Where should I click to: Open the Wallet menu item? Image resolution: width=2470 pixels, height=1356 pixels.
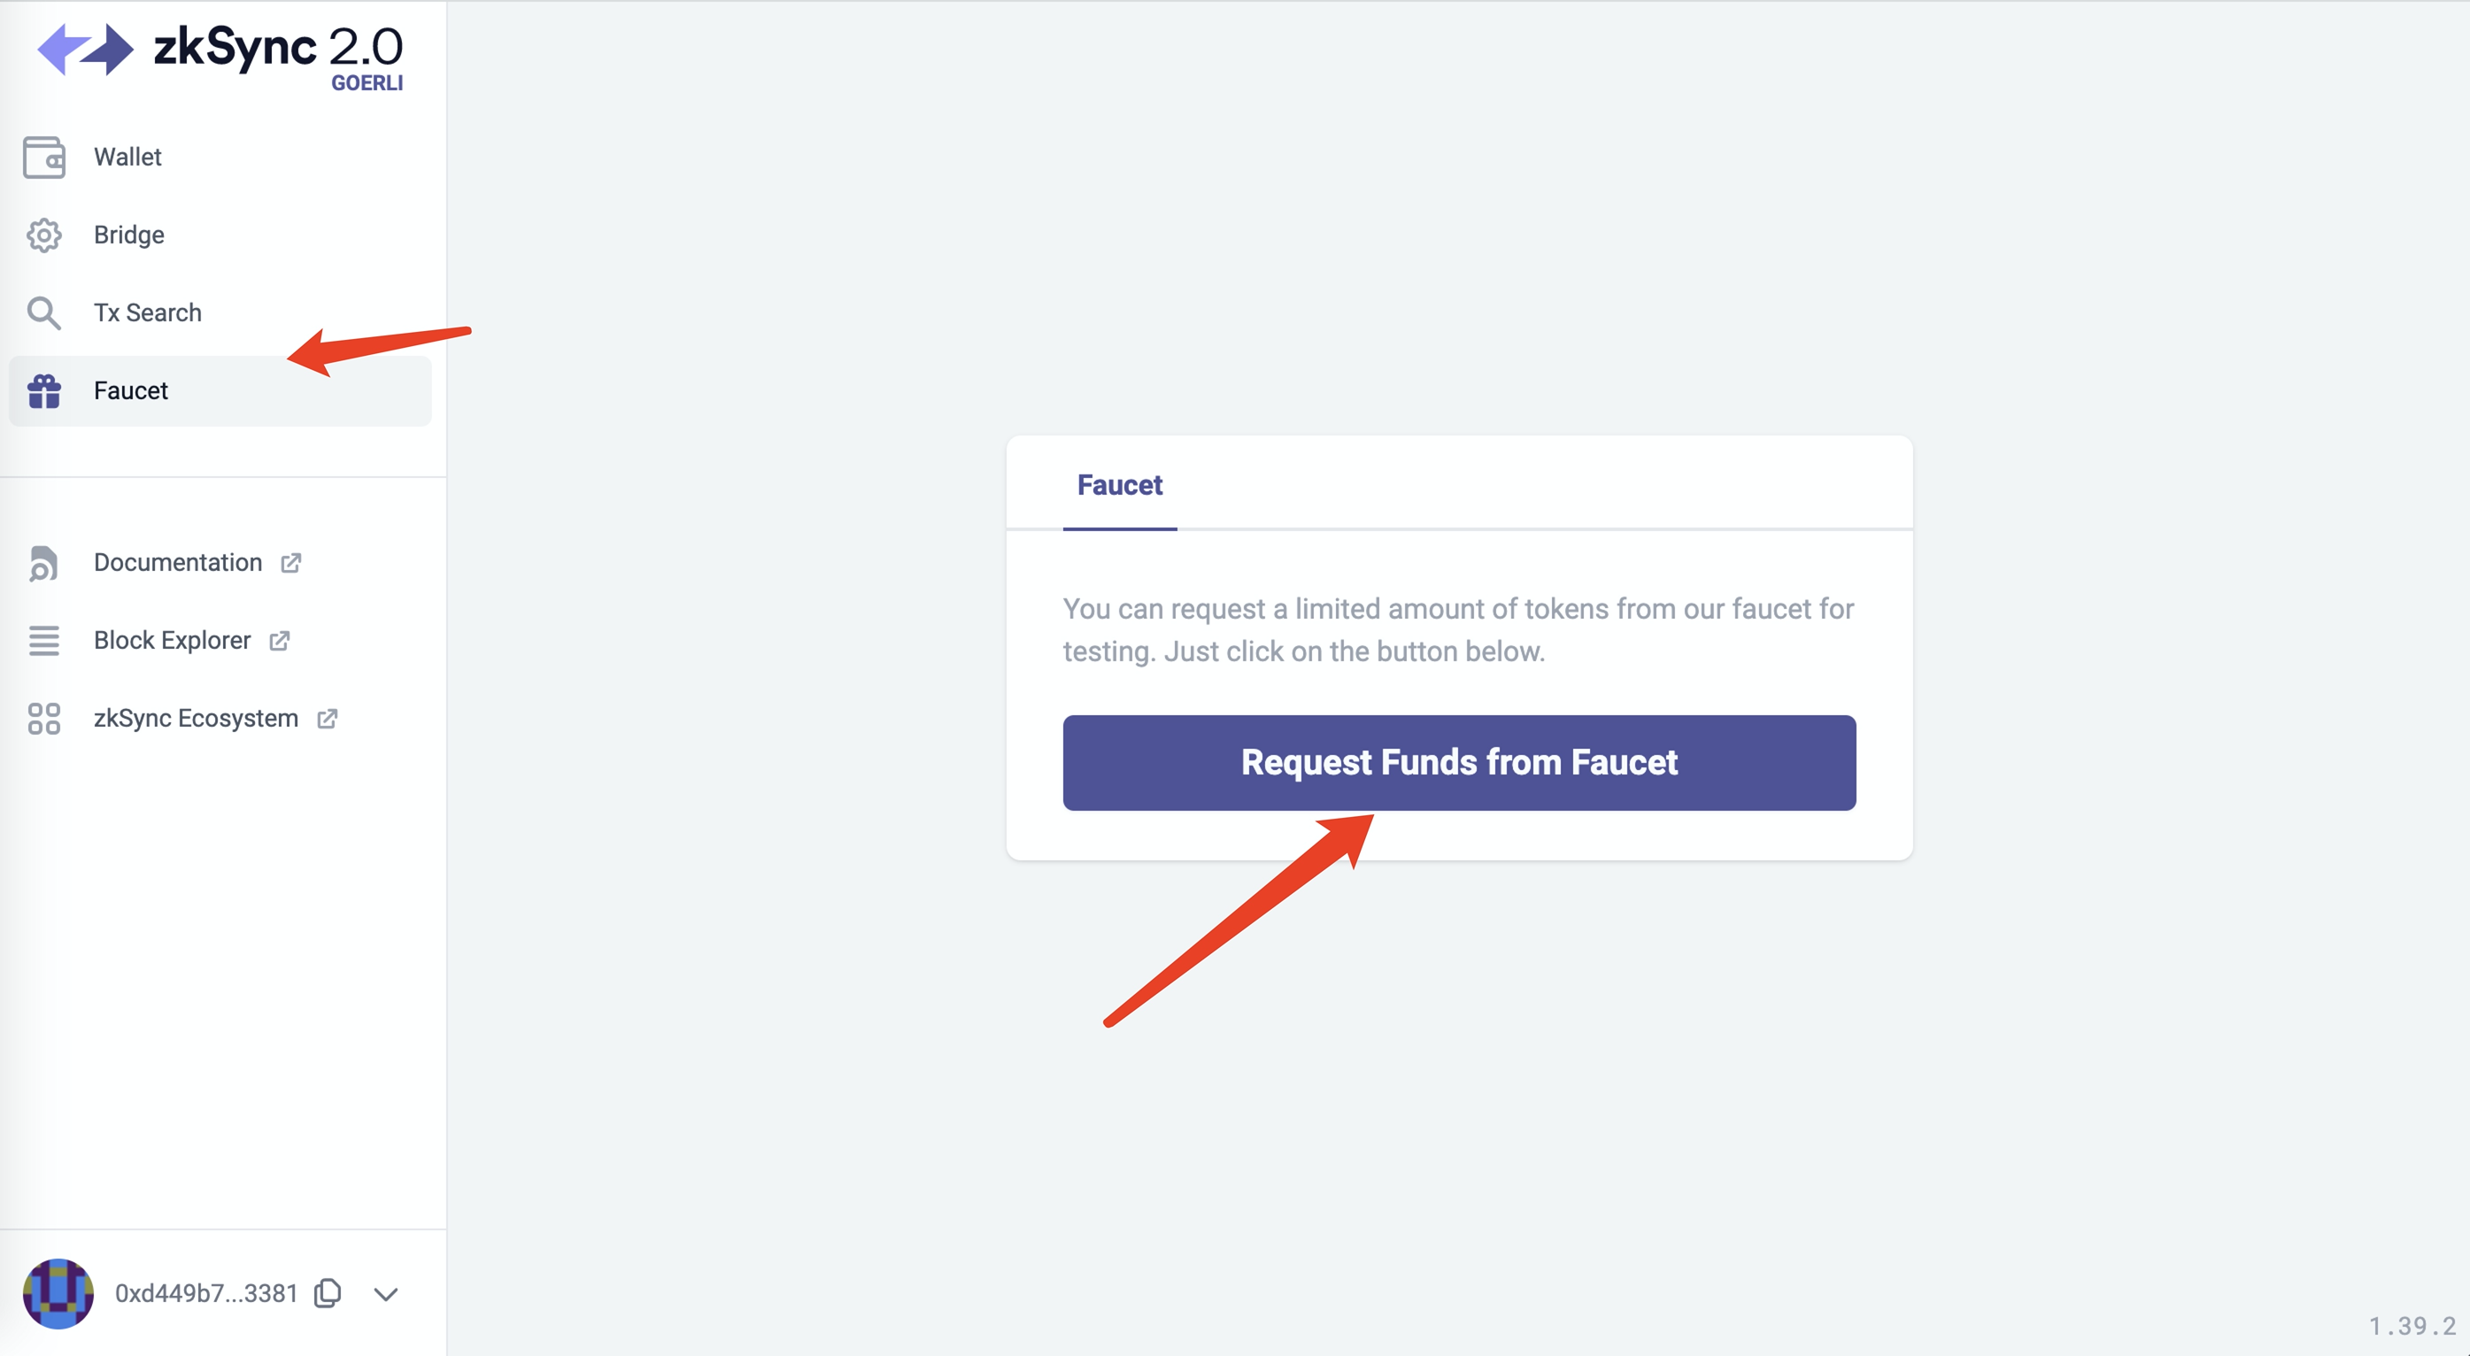[127, 158]
